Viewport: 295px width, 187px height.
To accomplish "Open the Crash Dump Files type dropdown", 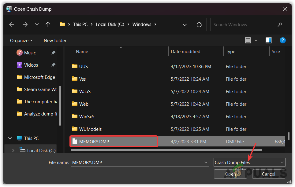I will [249, 163].
